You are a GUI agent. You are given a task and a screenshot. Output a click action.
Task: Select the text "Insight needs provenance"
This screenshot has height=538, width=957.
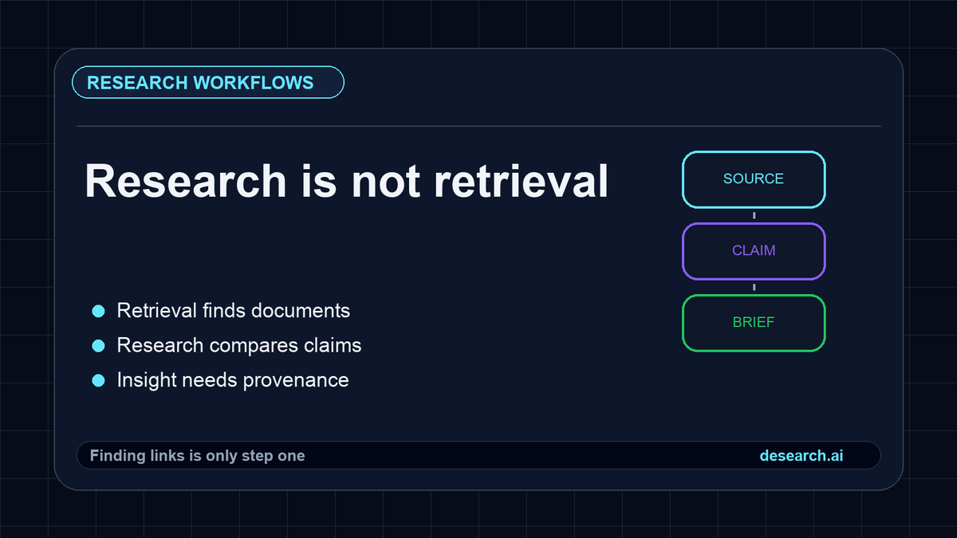[x=233, y=380]
